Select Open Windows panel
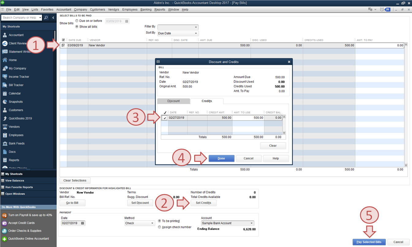This screenshot has width=412, height=247. (28, 194)
